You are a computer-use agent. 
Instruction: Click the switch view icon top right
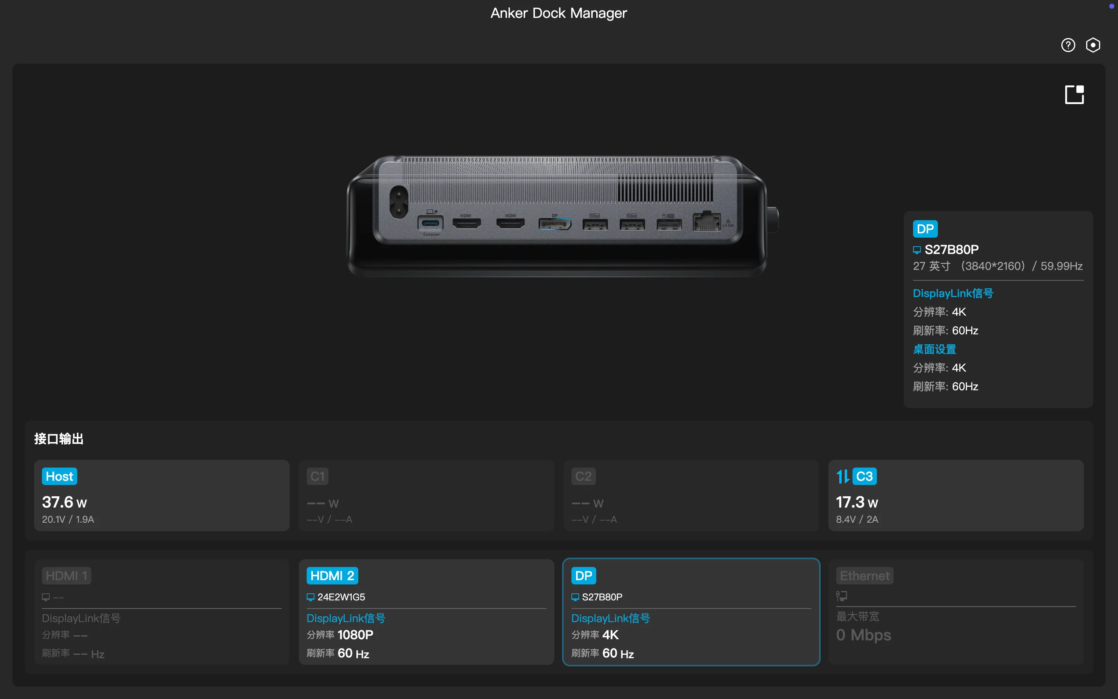coord(1074,95)
